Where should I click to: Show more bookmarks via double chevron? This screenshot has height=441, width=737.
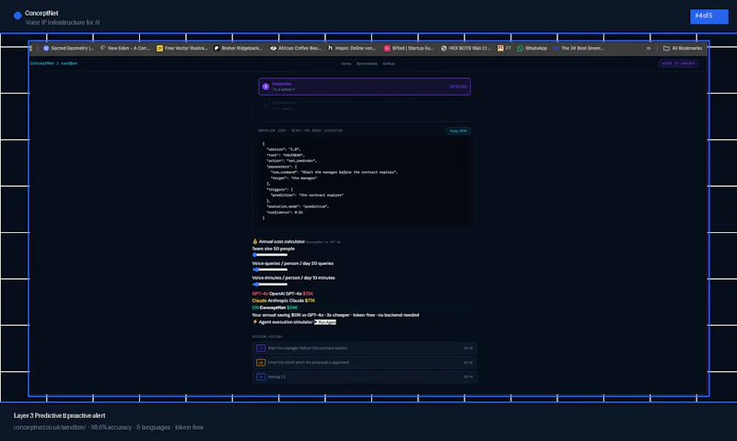(x=649, y=48)
